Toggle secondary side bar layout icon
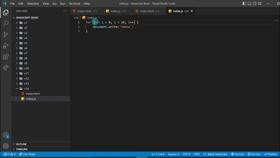 tap(255, 4)
